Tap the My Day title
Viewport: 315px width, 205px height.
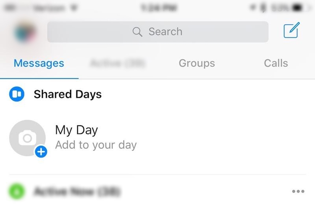76,130
